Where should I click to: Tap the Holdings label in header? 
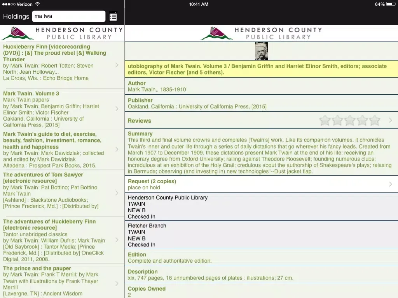(x=16, y=16)
